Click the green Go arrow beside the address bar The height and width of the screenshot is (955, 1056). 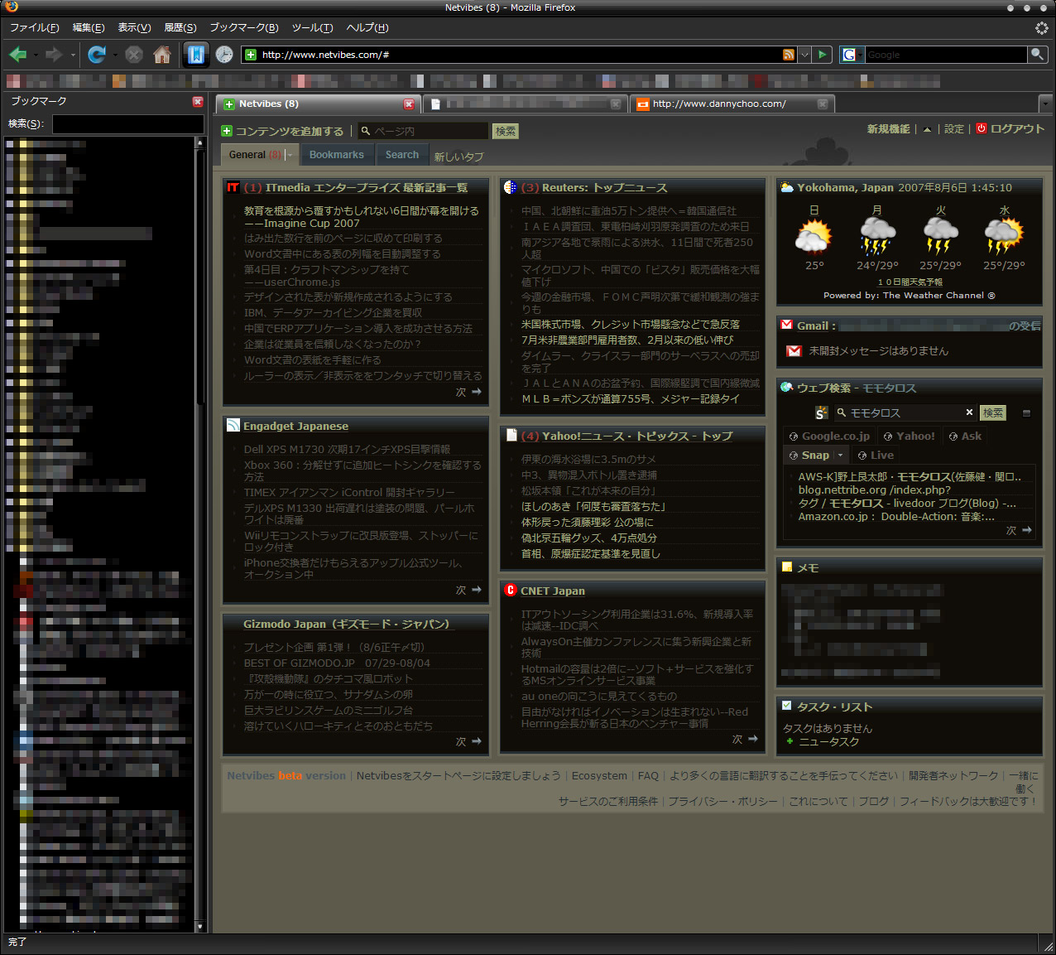[x=822, y=55]
